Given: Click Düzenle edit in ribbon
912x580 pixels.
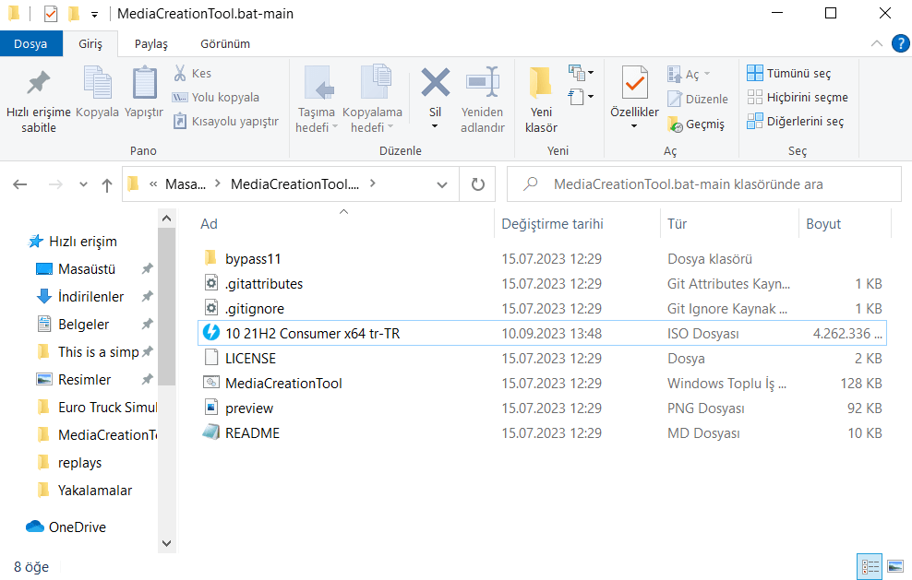Looking at the screenshot, I should (698, 99).
